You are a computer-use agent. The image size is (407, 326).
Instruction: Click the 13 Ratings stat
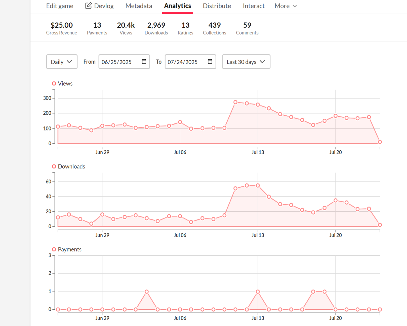pyautogui.click(x=185, y=28)
